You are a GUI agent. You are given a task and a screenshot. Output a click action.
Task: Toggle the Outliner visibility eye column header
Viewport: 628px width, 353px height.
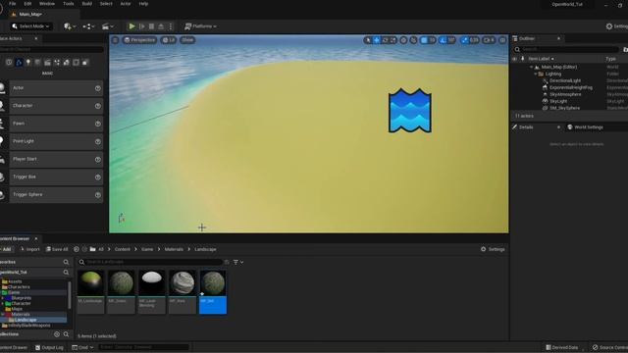pos(515,59)
